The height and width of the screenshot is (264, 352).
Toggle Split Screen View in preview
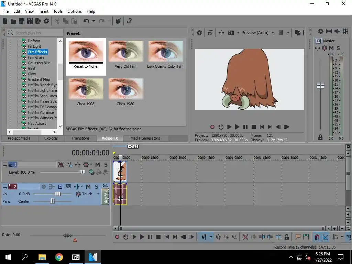pyautogui.click(x=231, y=33)
